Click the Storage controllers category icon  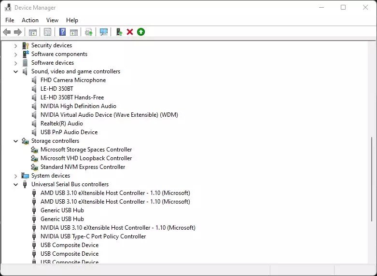pyautogui.click(x=25, y=141)
